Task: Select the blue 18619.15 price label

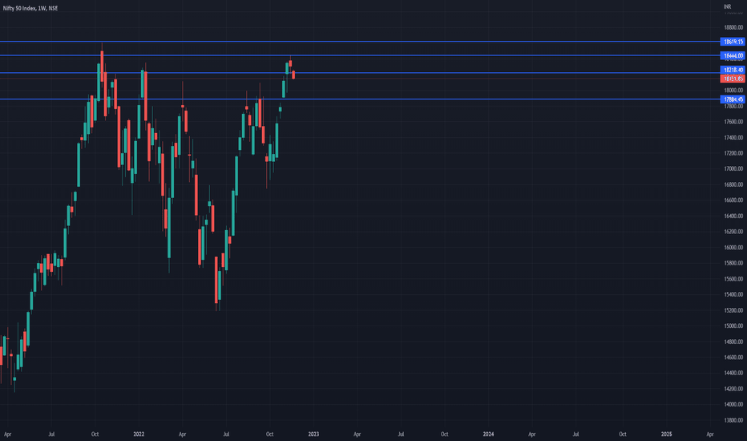Action: click(x=733, y=42)
